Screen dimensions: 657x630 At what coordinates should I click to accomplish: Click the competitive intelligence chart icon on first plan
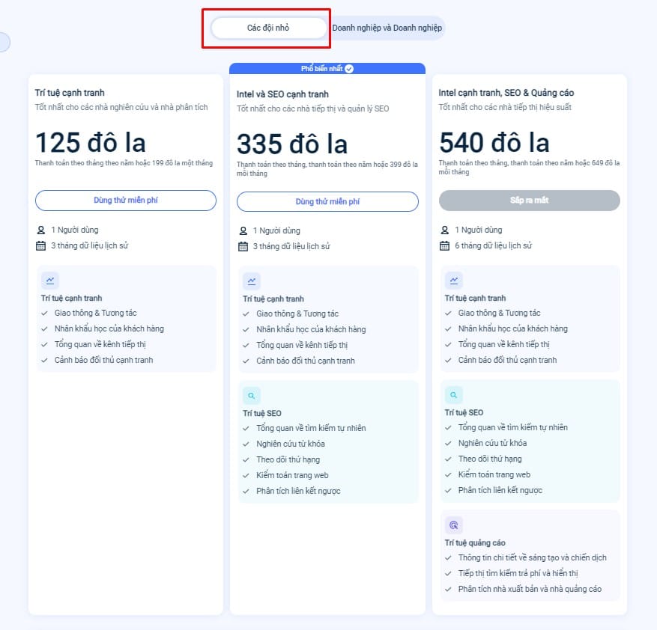[49, 280]
